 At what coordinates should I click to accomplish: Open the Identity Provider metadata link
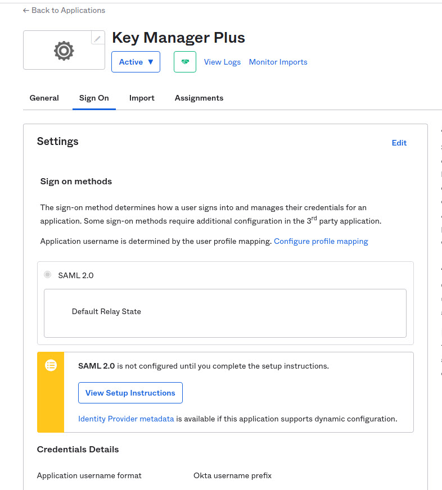126,419
